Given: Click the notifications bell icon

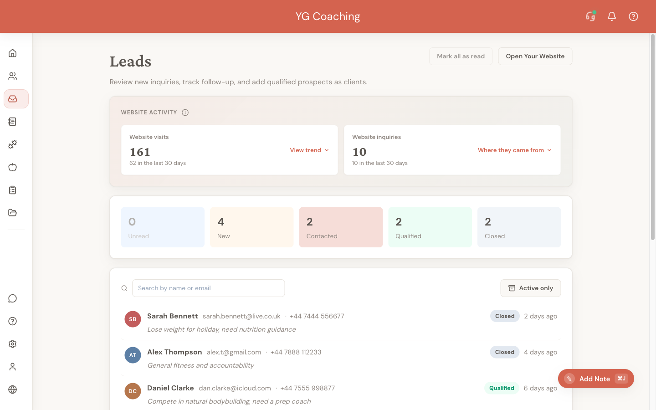Looking at the screenshot, I should tap(612, 16).
